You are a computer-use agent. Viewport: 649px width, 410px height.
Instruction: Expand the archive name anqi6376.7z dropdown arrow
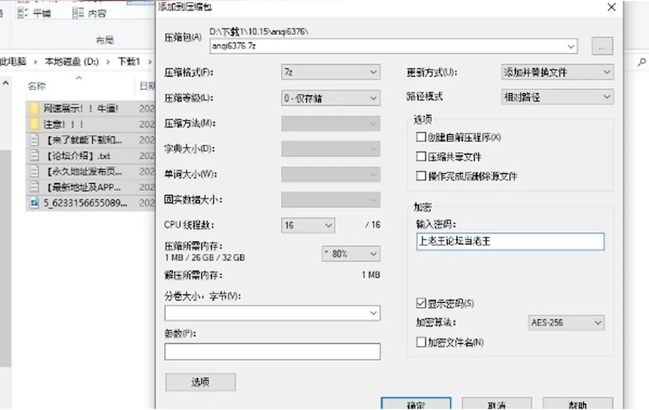click(571, 46)
